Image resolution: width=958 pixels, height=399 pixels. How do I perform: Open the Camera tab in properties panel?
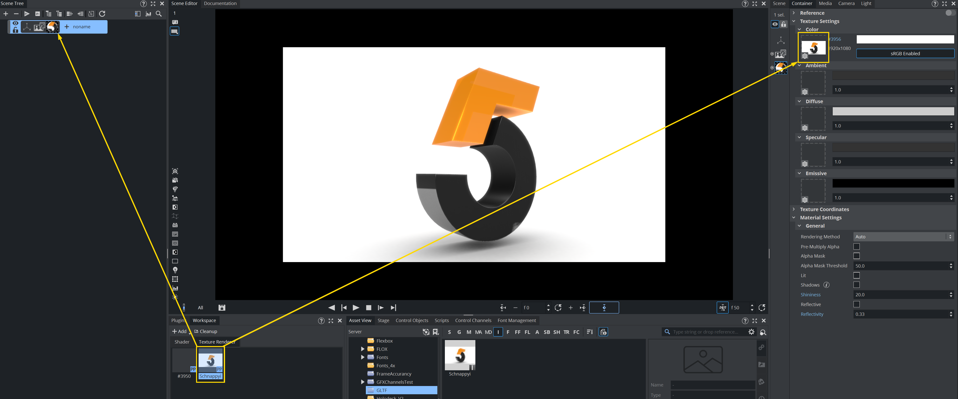pyautogui.click(x=846, y=3)
